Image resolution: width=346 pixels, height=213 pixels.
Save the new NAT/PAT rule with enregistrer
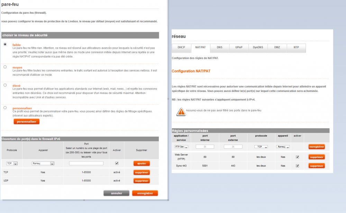[x=317, y=147]
